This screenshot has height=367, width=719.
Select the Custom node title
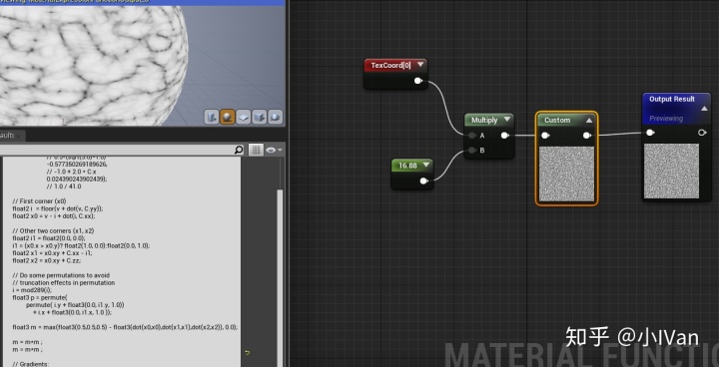pos(557,120)
